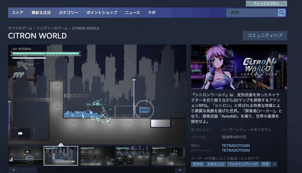
Task: Click the thumbnail strip scrollbar handle
Action: (x=28, y=170)
